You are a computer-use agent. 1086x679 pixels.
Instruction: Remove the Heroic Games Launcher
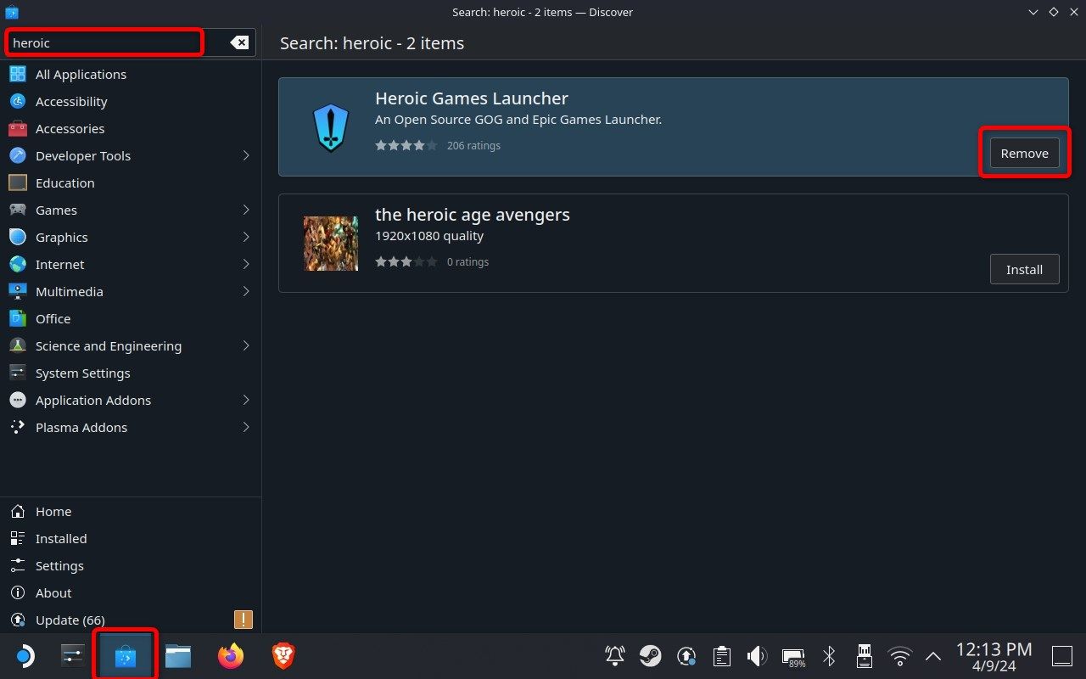point(1024,153)
